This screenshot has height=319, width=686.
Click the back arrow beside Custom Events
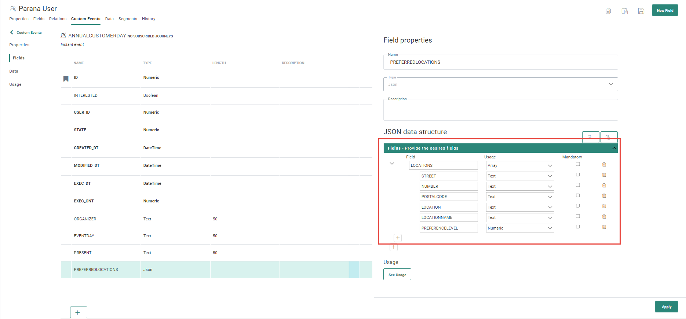[12, 32]
